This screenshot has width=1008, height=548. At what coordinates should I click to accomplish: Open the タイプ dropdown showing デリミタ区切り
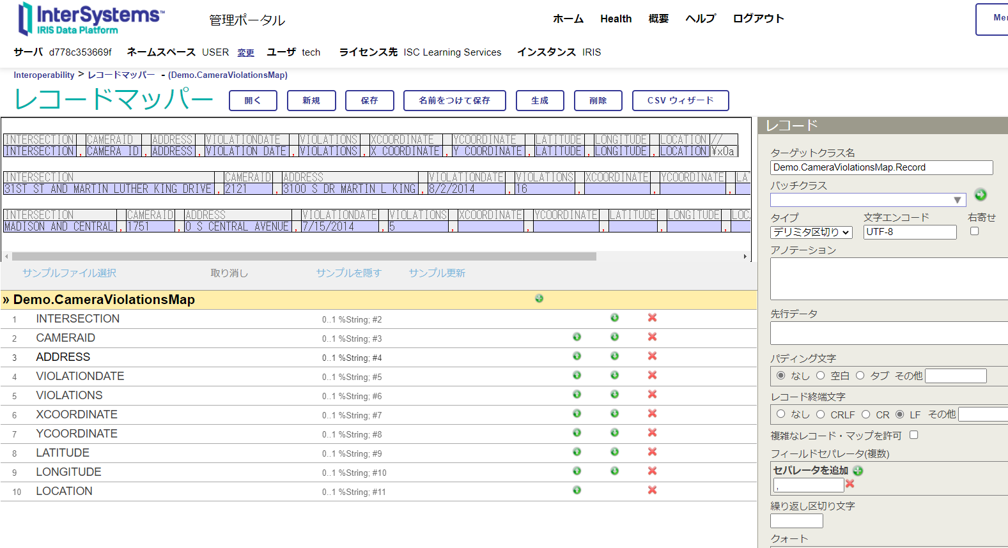click(811, 232)
